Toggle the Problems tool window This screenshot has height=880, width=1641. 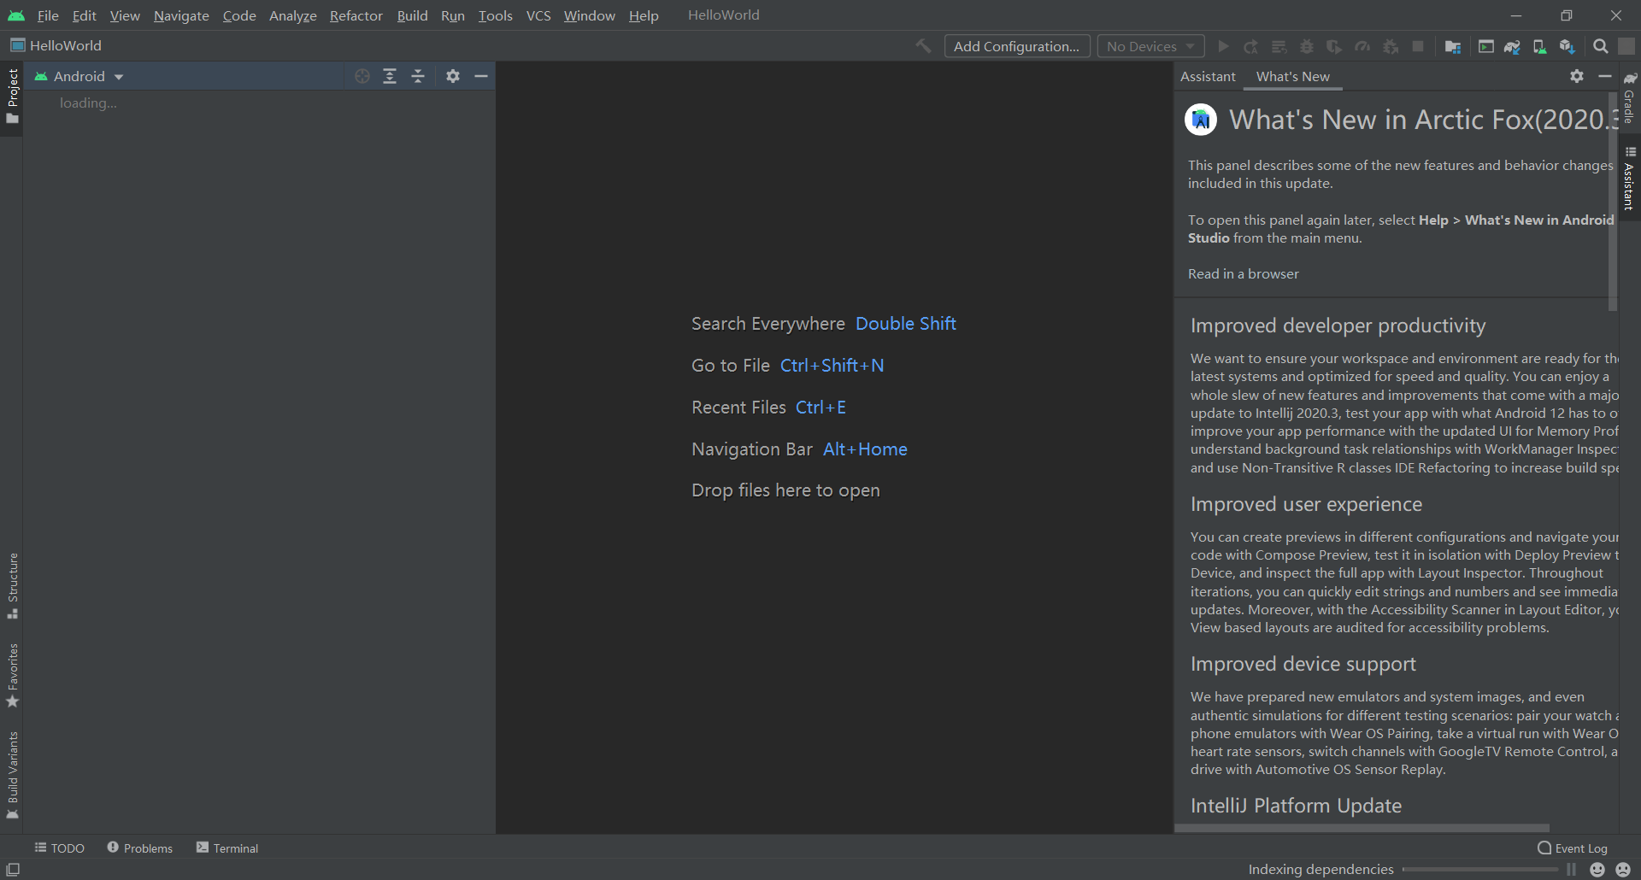click(x=139, y=848)
